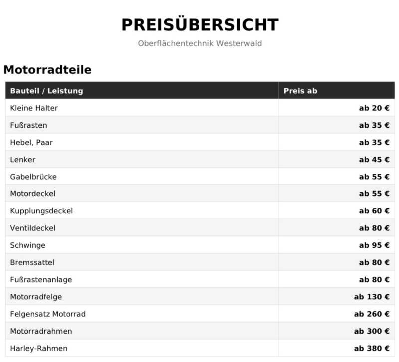Click the Bauteil / Leistung column header
Viewport: 399px width, 362px height.
click(x=46, y=91)
